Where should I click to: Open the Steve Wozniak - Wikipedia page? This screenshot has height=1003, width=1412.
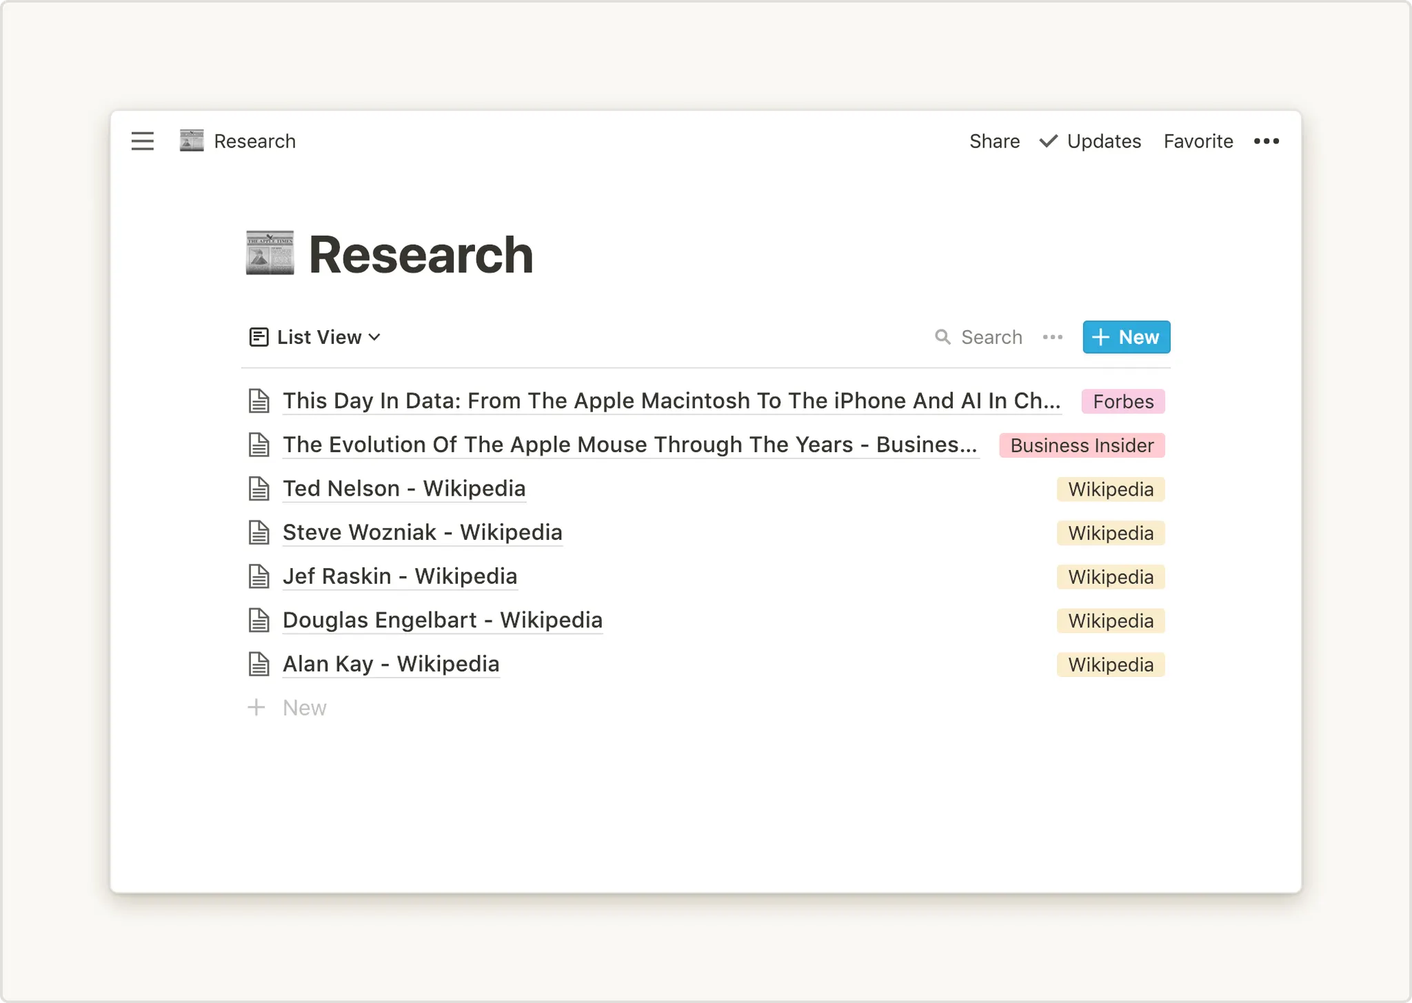422,532
